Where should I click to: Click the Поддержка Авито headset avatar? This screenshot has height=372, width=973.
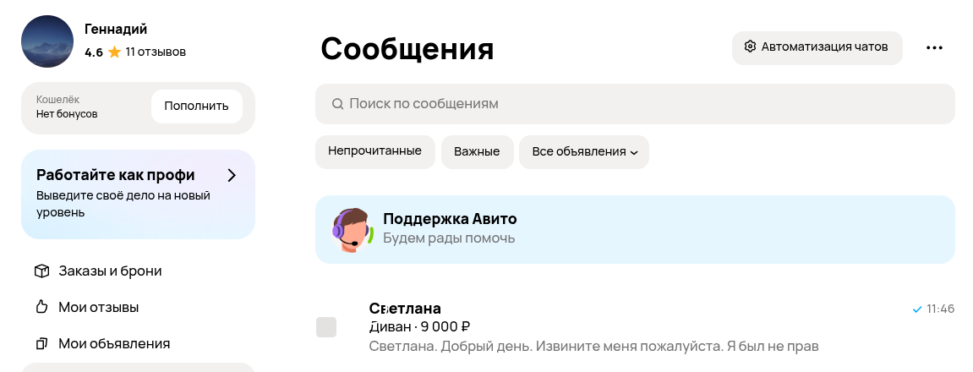coord(353,230)
